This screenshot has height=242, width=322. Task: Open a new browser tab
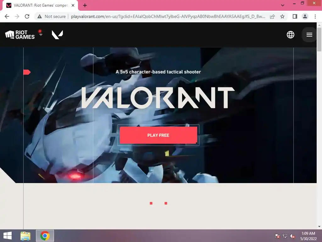coord(85,5)
